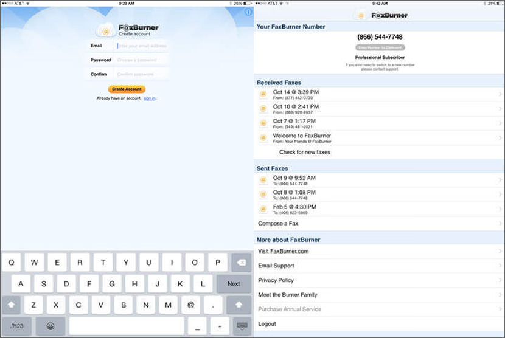Click the fax icon beside Oct 14 fax

coord(263,94)
